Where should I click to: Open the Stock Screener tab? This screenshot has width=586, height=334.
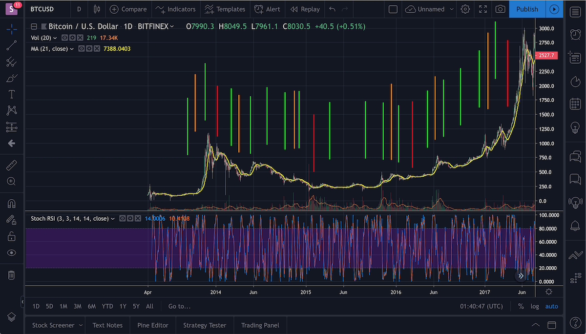pos(53,325)
